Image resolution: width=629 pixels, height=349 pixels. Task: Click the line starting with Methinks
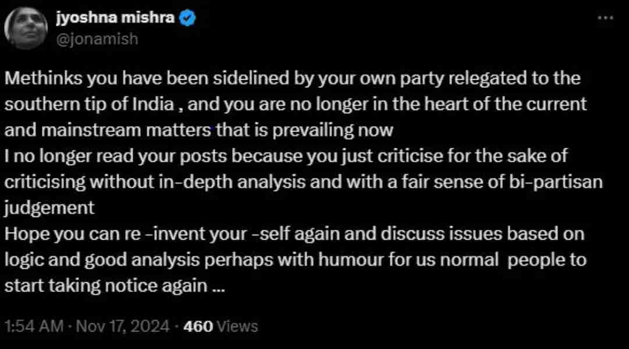pos(293,79)
